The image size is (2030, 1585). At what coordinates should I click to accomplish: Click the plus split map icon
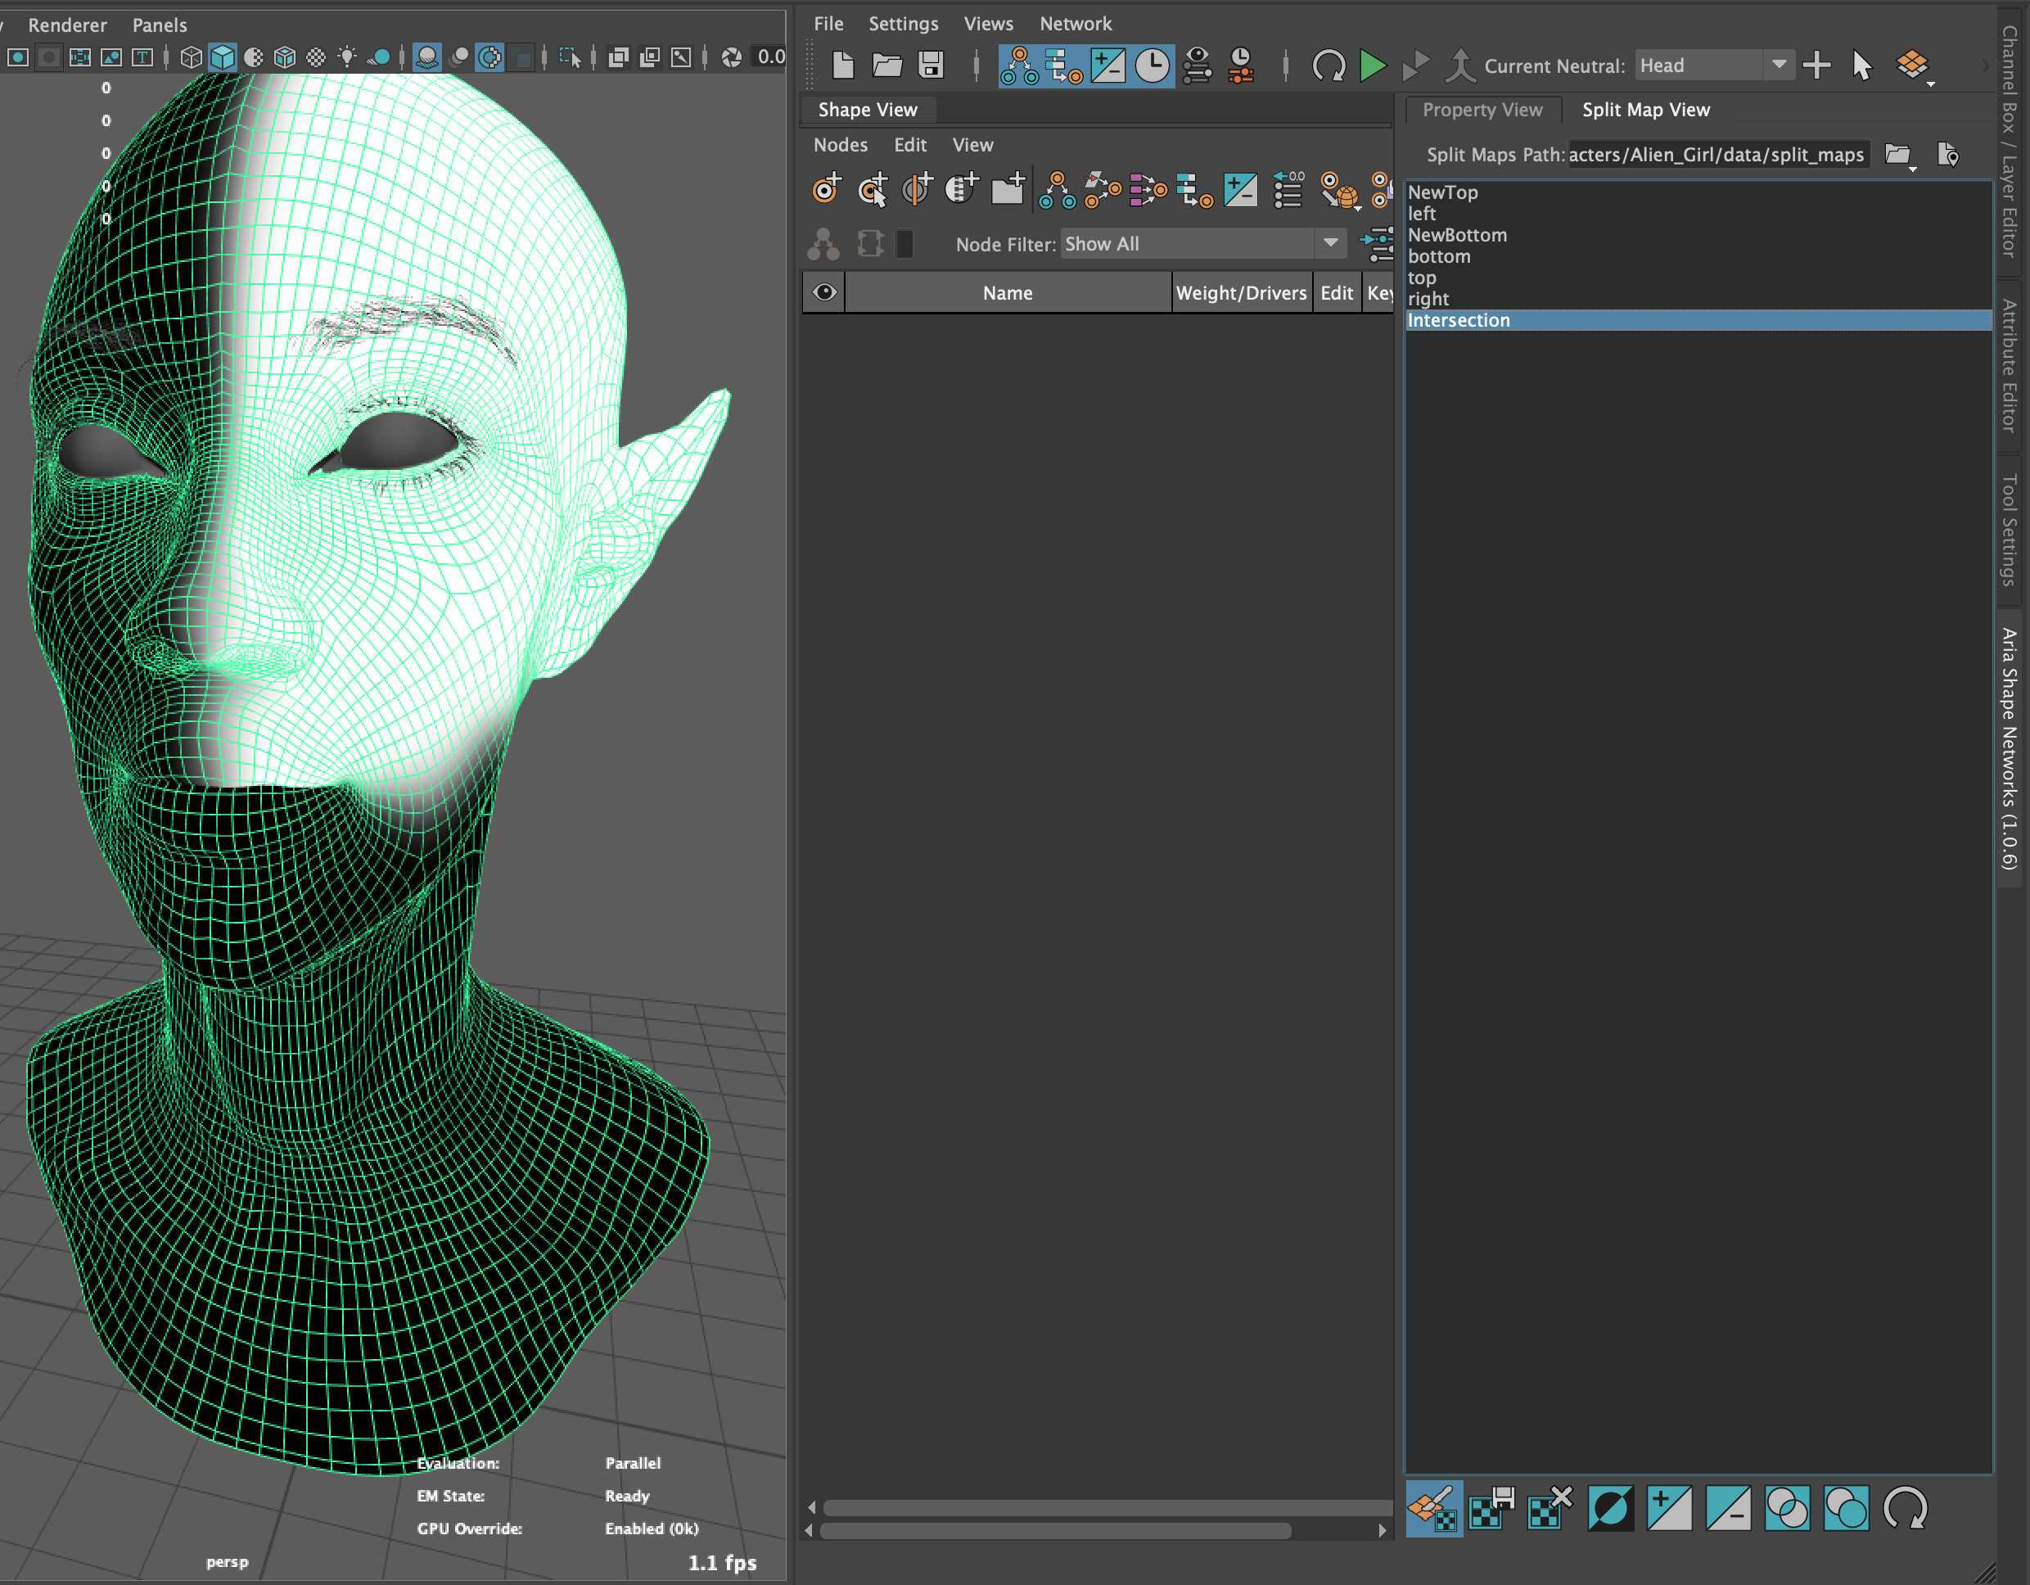1668,1508
